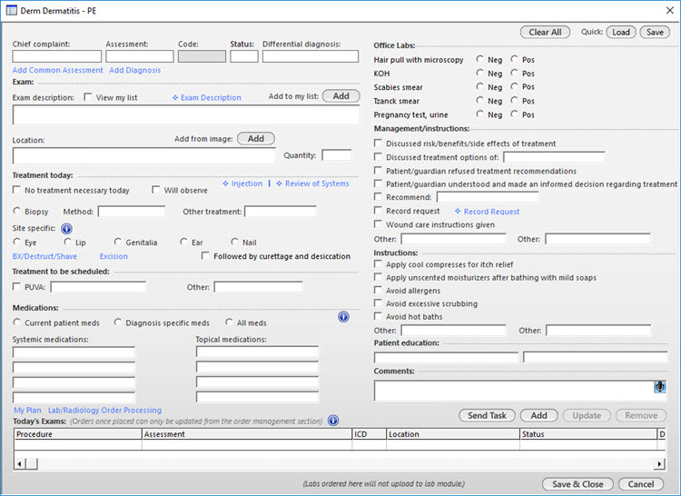This screenshot has height=496, width=681.
Task: Select the Biopsy radio button
Action: tap(17, 211)
